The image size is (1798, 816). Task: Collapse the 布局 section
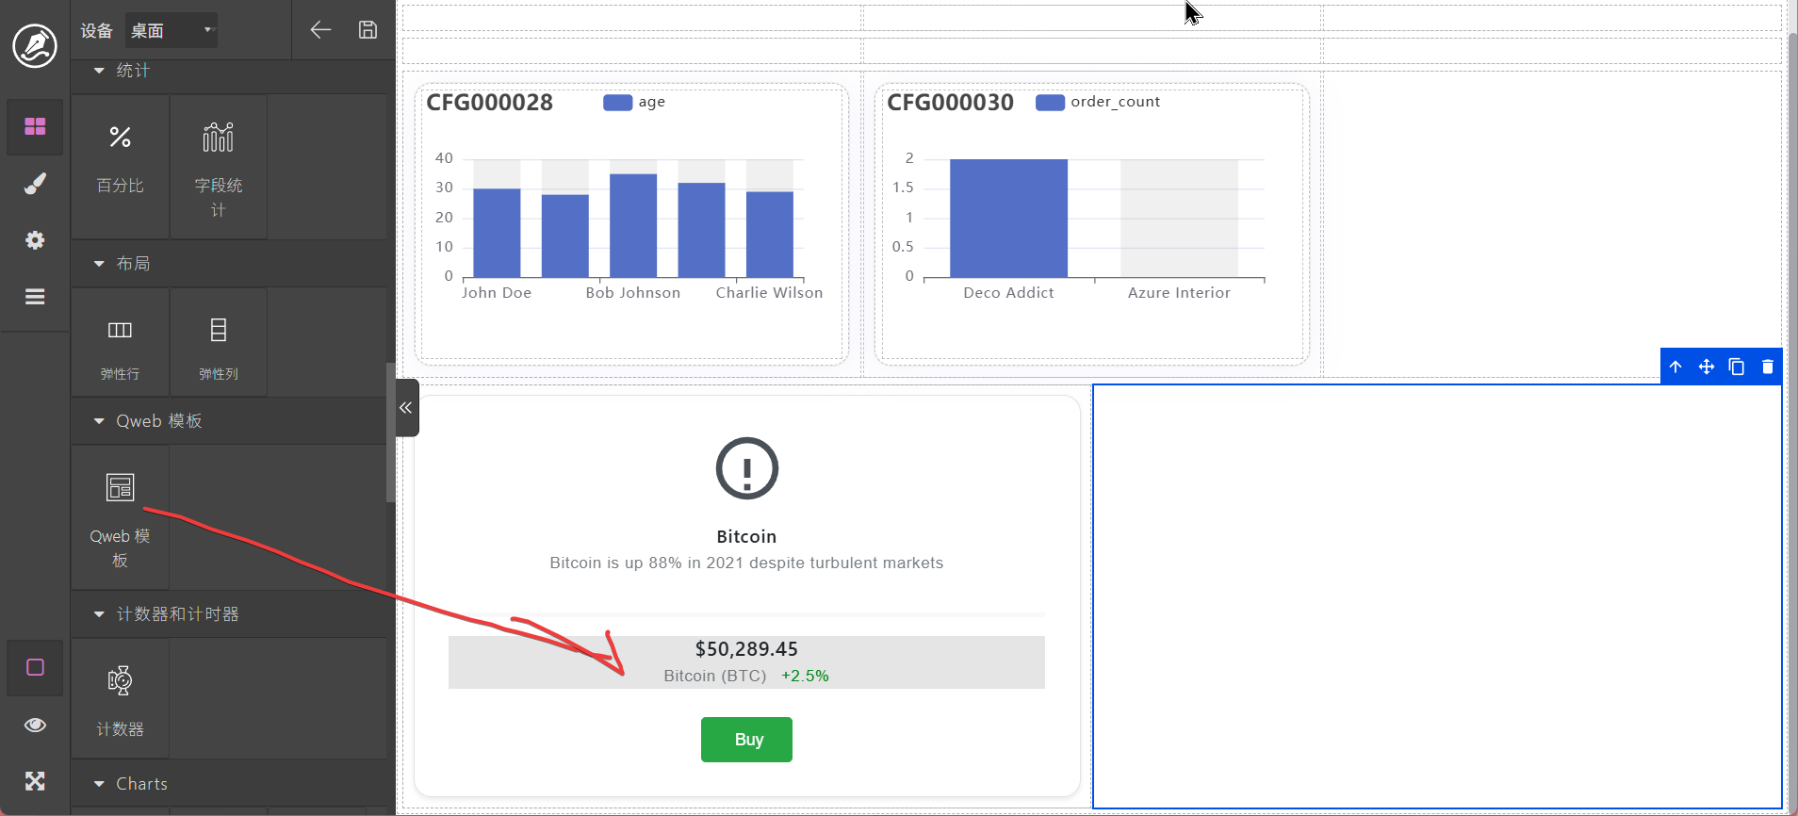(99, 264)
